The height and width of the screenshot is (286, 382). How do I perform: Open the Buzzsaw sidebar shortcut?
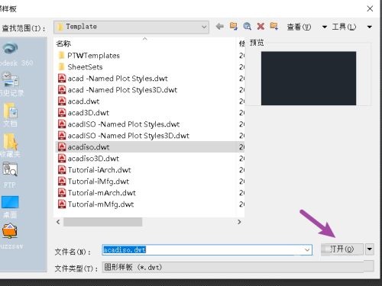(11, 236)
